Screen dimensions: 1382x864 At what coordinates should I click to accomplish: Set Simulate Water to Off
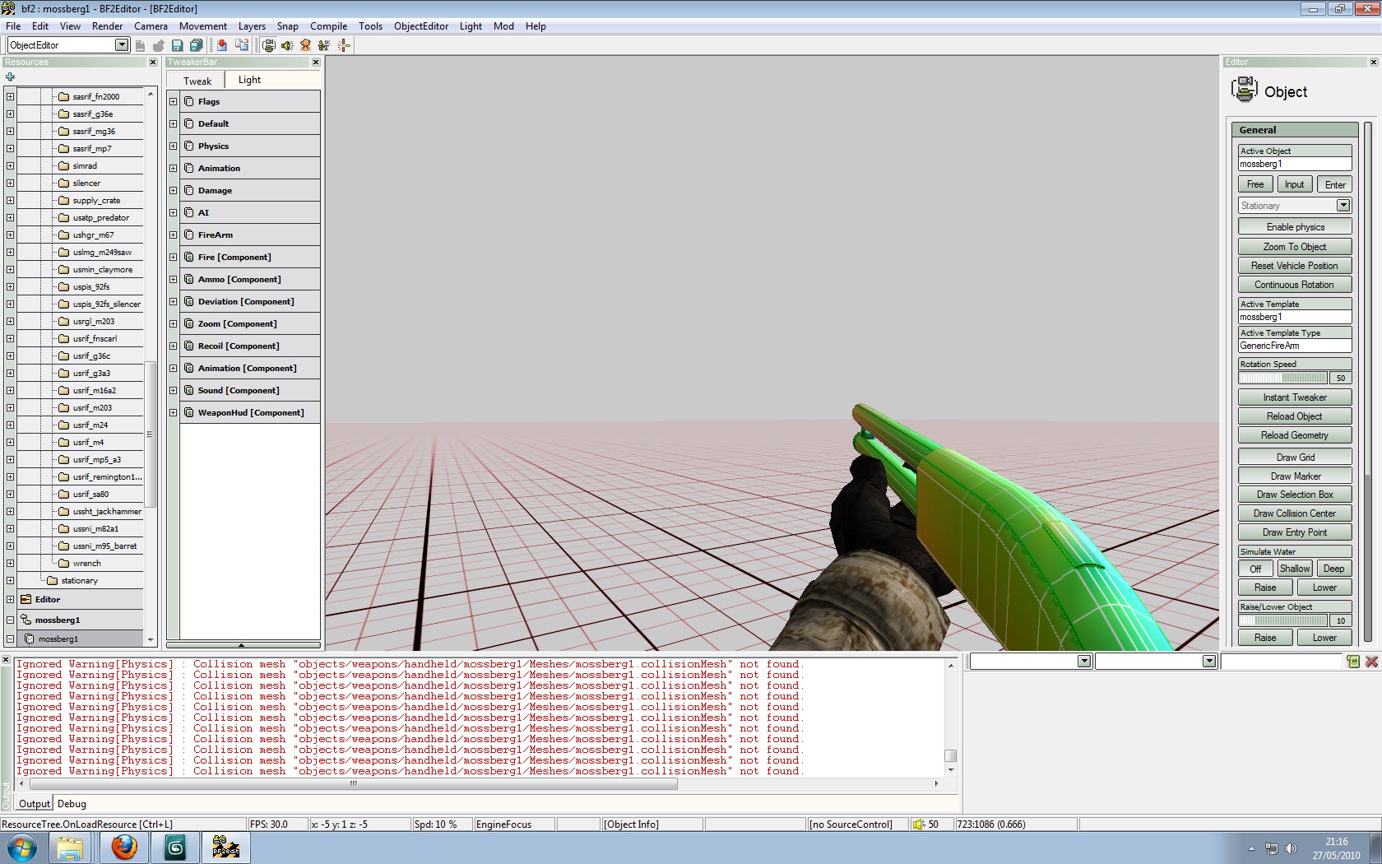click(1255, 569)
